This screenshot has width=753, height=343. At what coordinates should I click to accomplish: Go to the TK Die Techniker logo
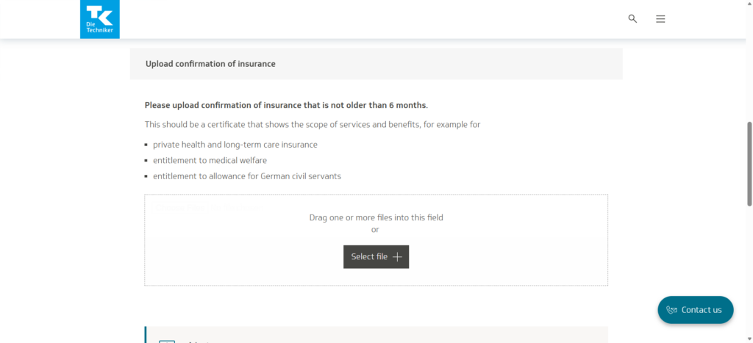[x=99, y=19]
